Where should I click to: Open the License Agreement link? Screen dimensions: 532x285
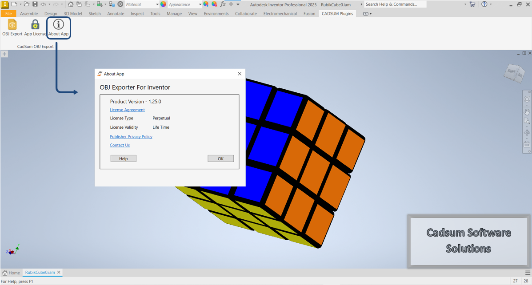[x=127, y=110]
